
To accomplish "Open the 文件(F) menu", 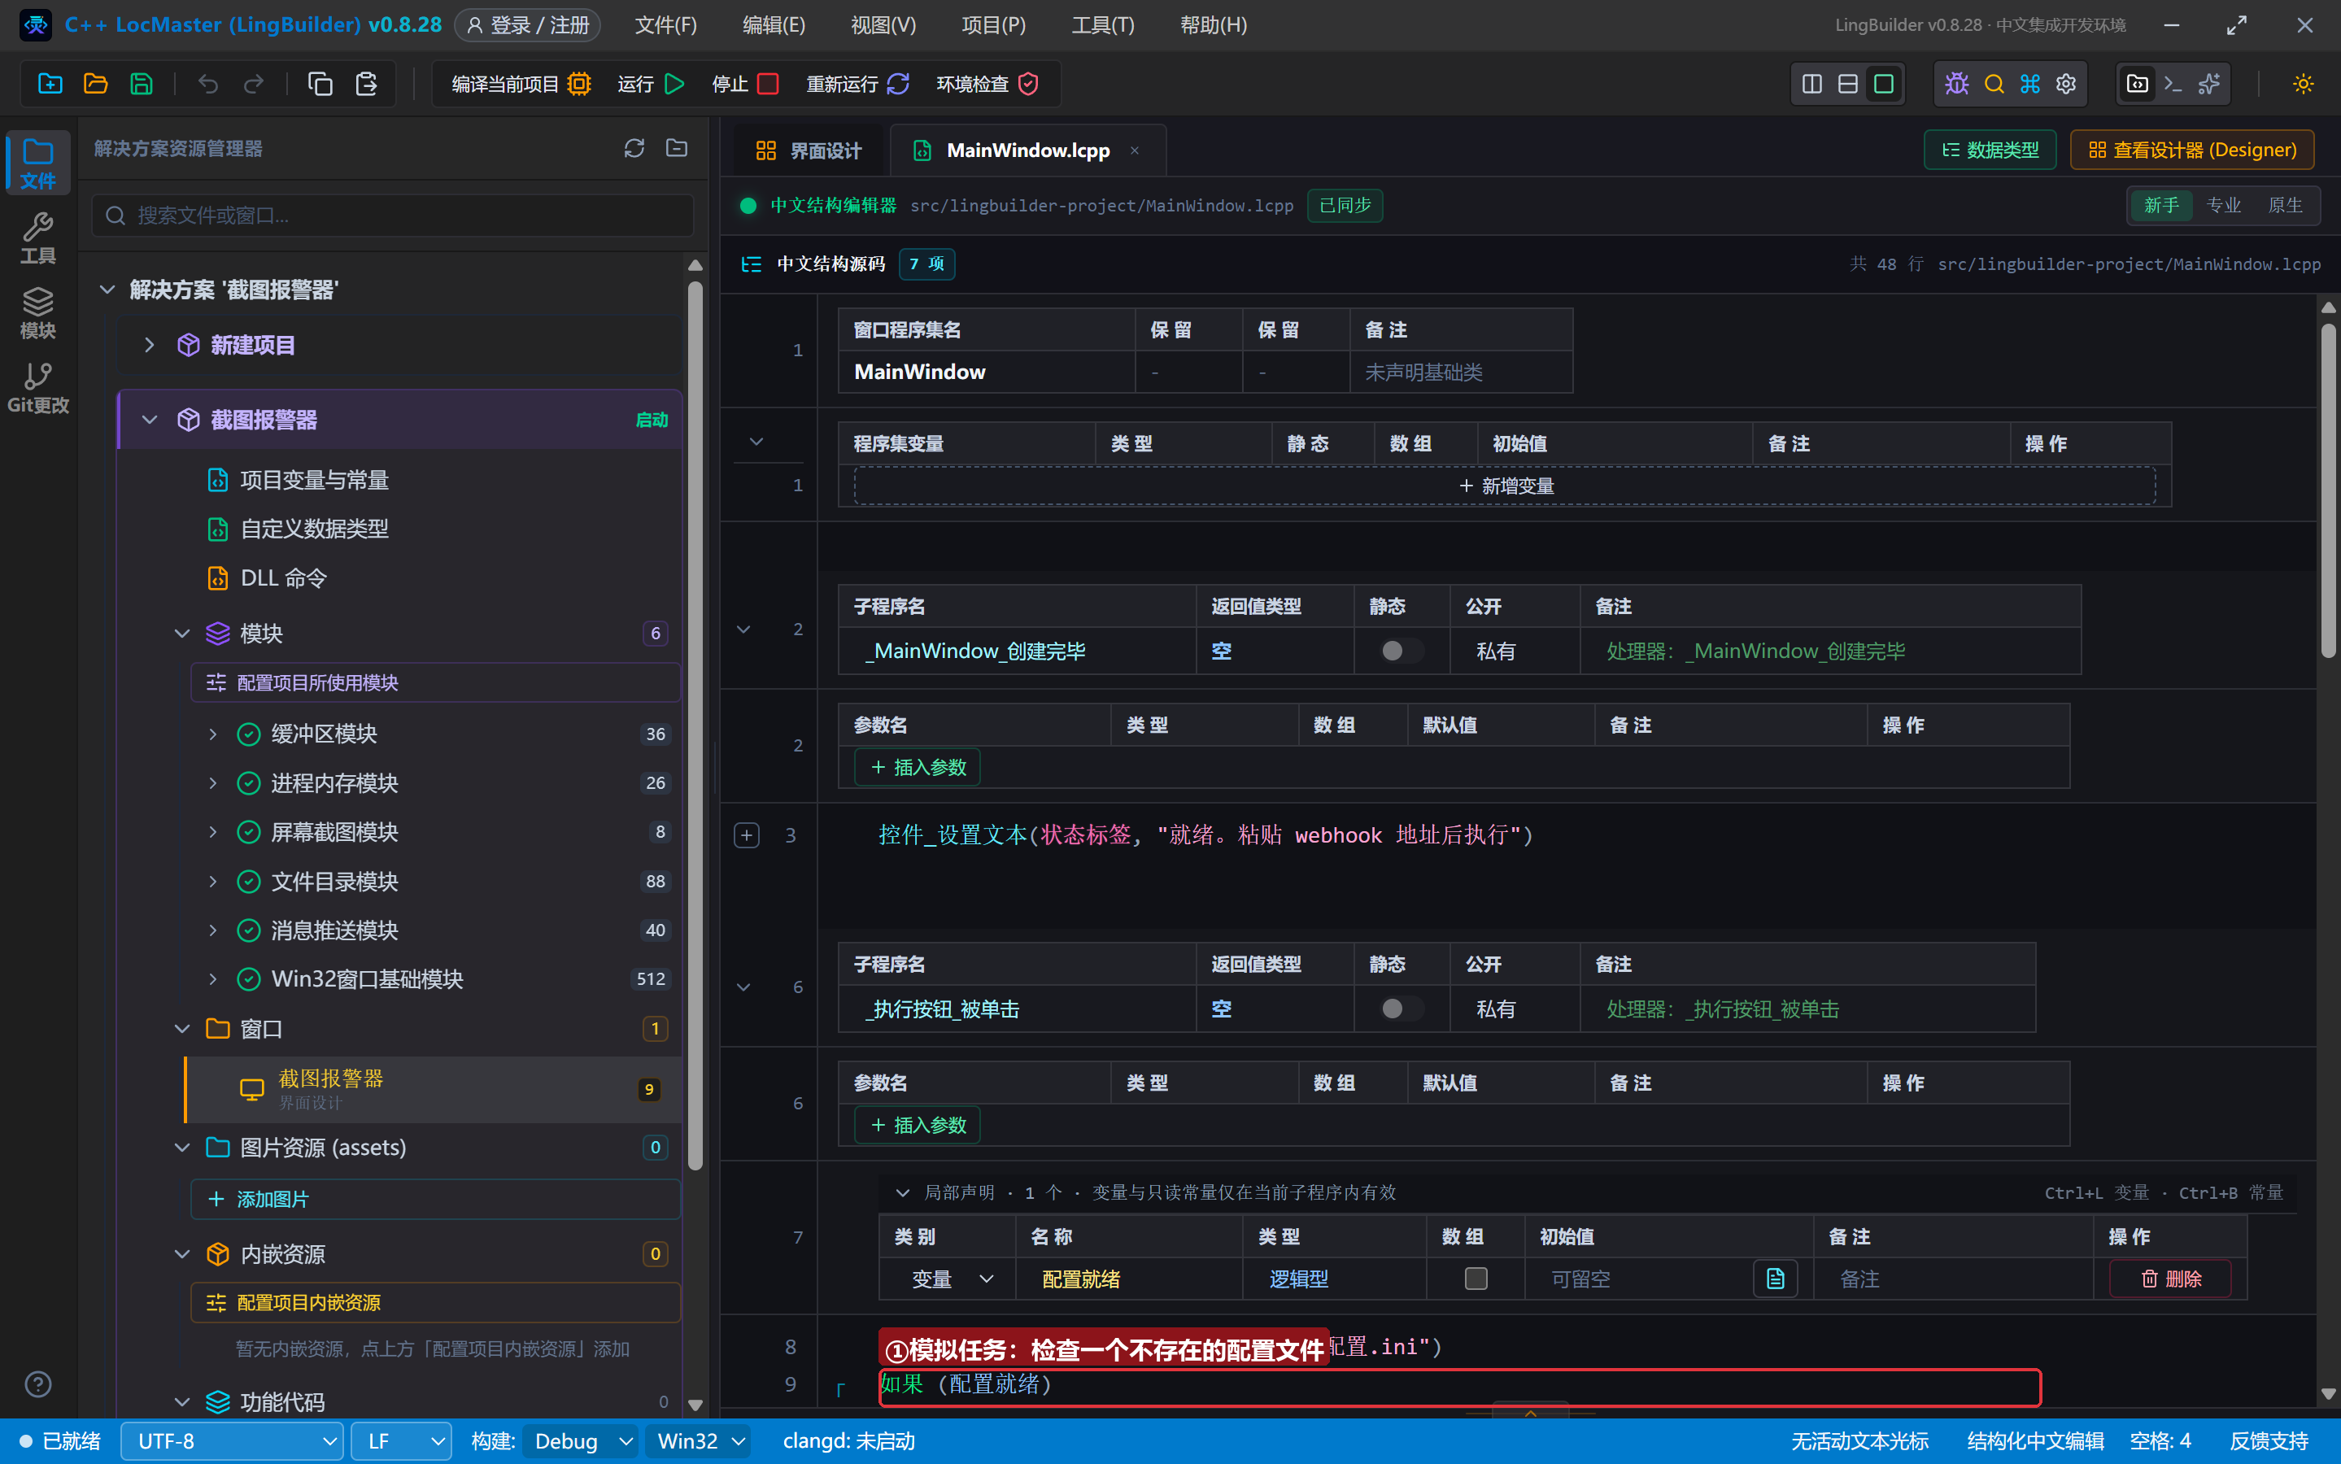I will pos(666,25).
